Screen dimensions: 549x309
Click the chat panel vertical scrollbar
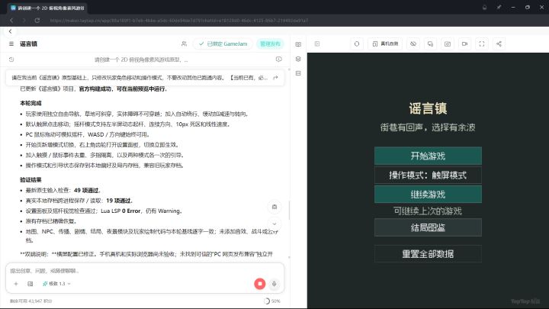click(289, 211)
